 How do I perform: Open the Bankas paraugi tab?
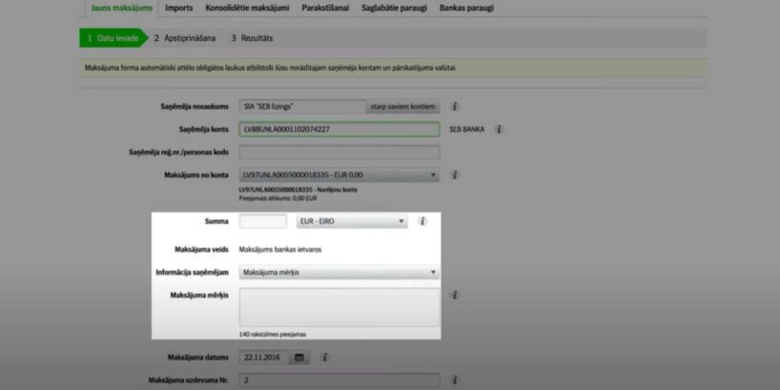pos(466,8)
